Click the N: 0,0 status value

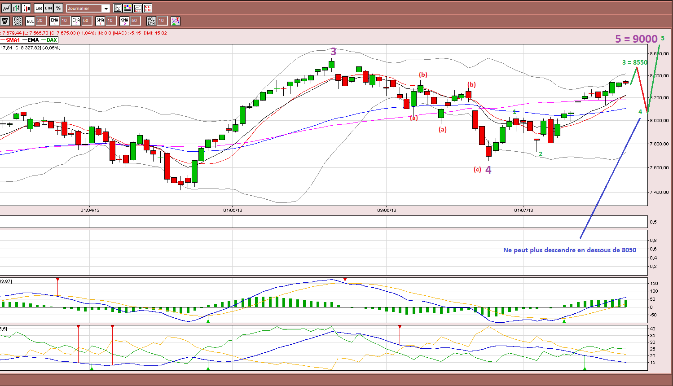(104, 33)
